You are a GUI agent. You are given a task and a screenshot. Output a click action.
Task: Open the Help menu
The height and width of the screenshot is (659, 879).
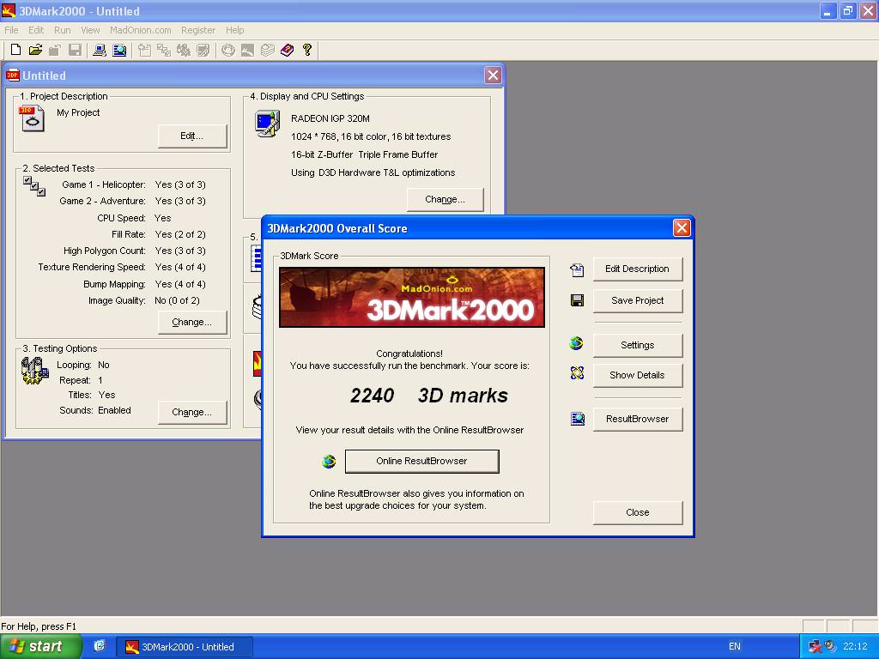tap(235, 30)
